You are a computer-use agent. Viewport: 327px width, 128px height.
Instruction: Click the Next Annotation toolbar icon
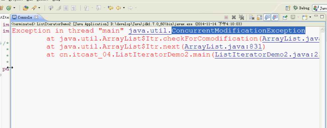tap(86, 8)
